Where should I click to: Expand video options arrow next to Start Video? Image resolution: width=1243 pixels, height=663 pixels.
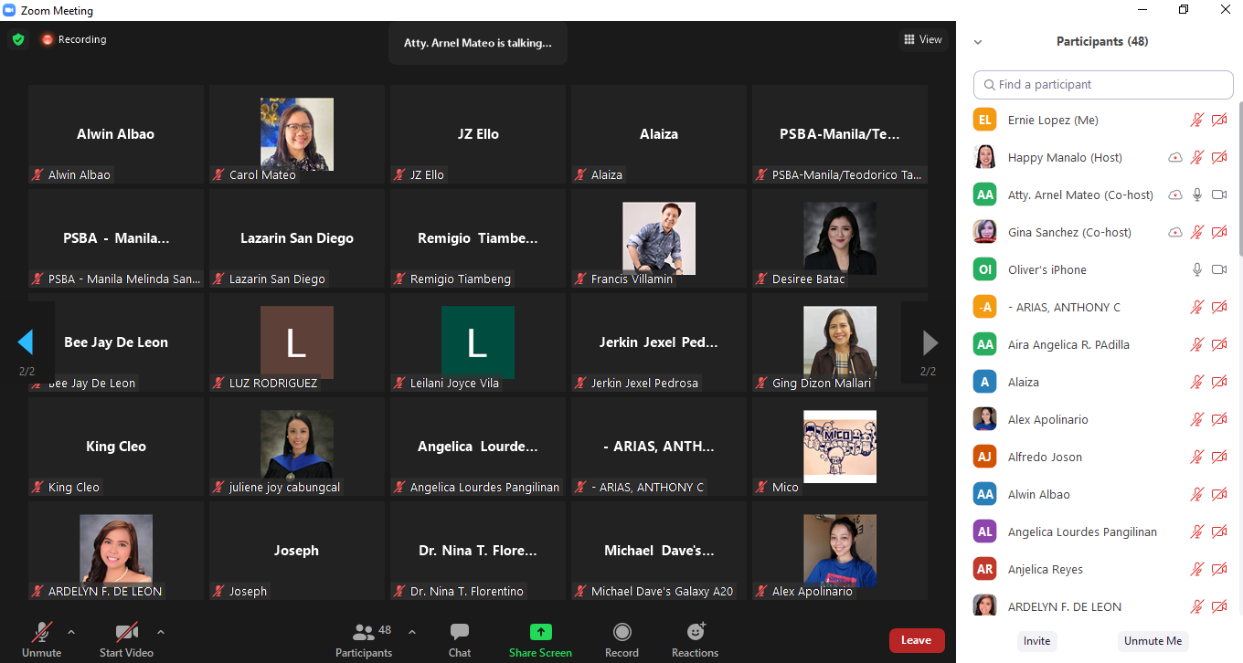point(161,631)
